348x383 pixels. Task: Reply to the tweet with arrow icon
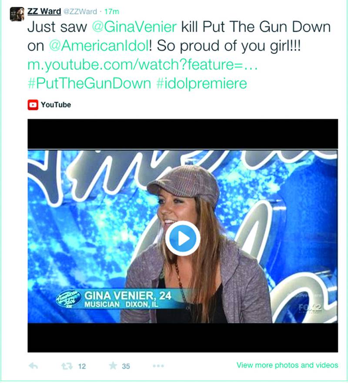[x=33, y=366]
